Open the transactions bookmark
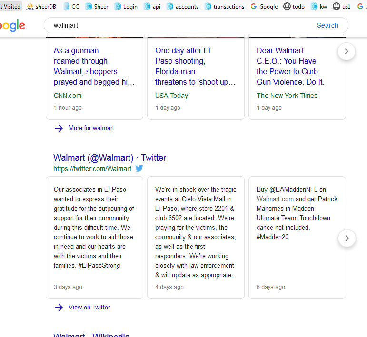 click(224, 6)
